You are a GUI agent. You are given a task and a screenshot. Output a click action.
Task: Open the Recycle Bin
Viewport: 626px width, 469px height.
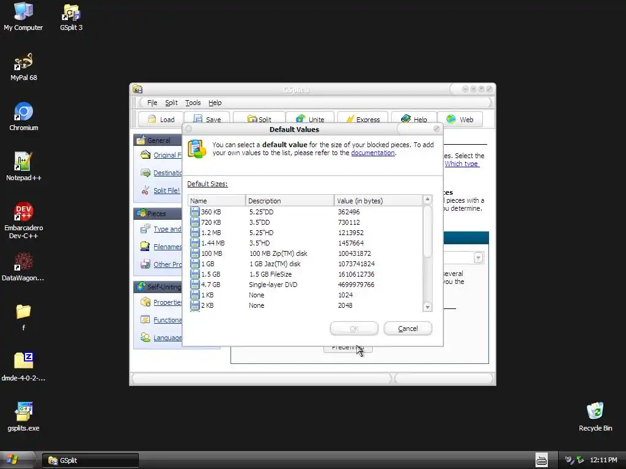595,416
